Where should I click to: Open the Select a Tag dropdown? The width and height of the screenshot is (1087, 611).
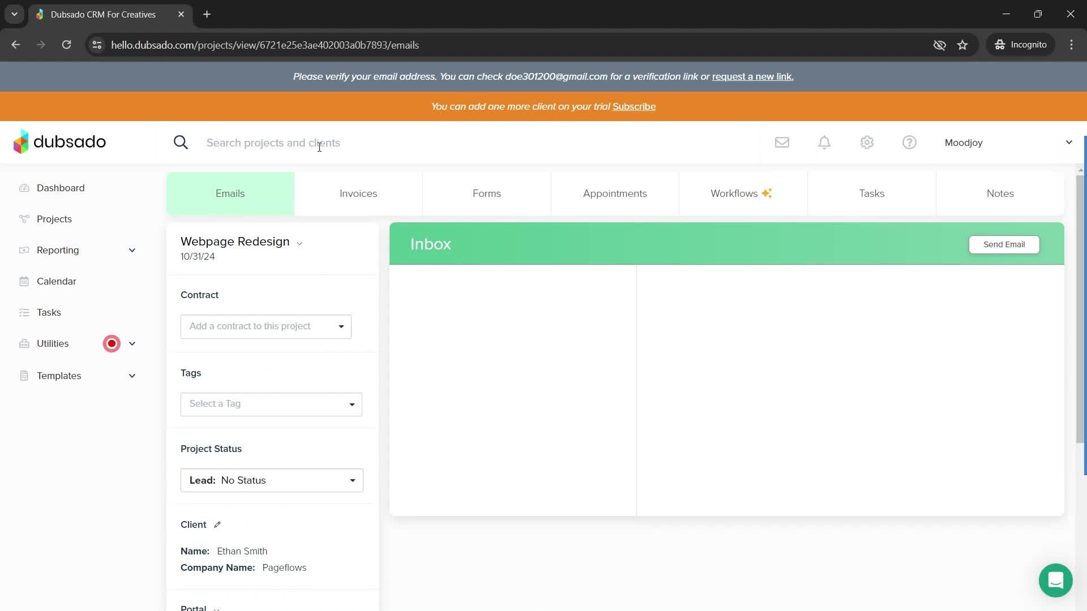271,404
